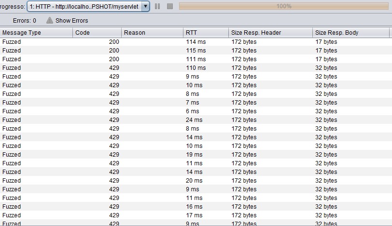Click '172 bytes' in the 111 ms row
392x226 pixels.
point(244,59)
